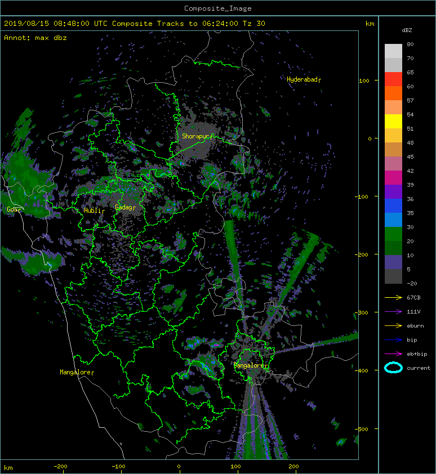
Task: Click the Gadag city label
Action: [x=124, y=207]
